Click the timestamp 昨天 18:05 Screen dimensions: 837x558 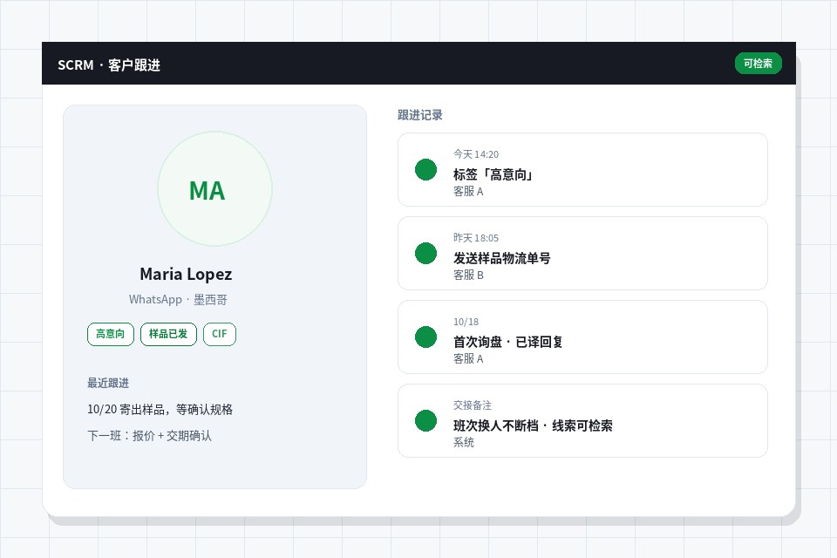476,238
